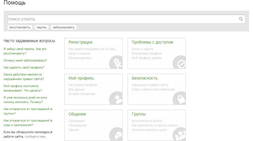Open the Звонки topic
This screenshot has width=253, height=141.
74,130
